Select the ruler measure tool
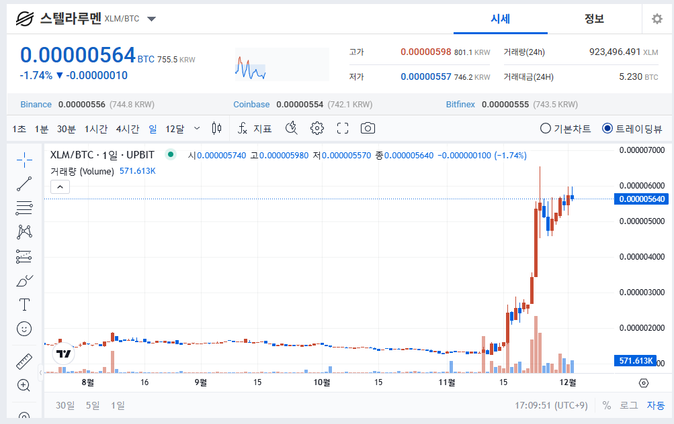This screenshot has width=674, height=424. [x=24, y=362]
